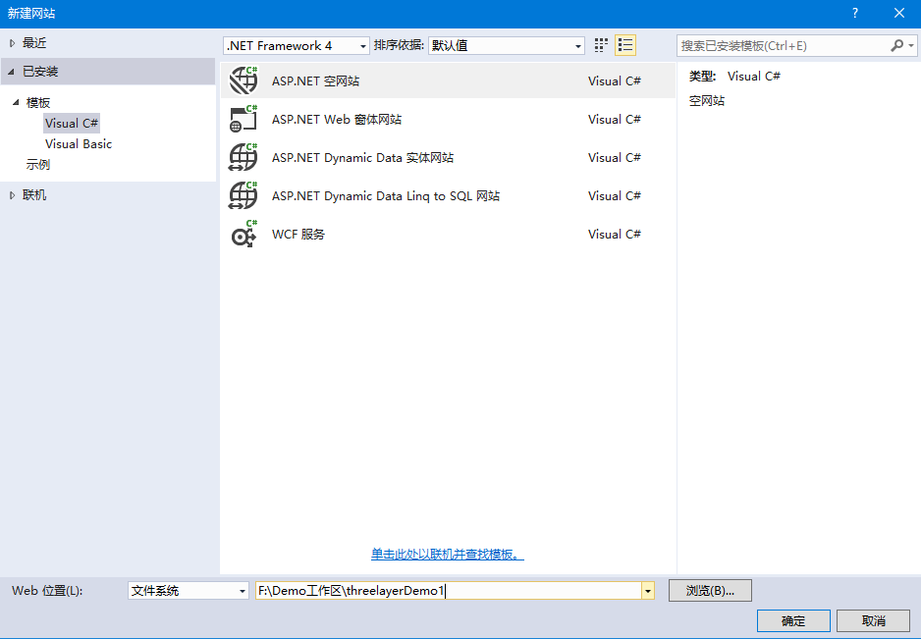Expand the 最近 section
Viewport: 921px width, 639px height.
[13, 43]
